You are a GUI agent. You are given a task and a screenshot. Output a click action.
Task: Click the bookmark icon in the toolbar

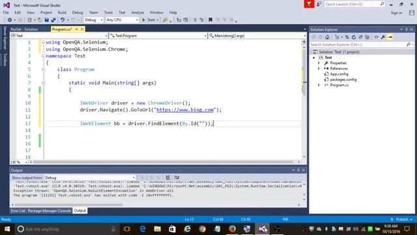tap(210, 20)
